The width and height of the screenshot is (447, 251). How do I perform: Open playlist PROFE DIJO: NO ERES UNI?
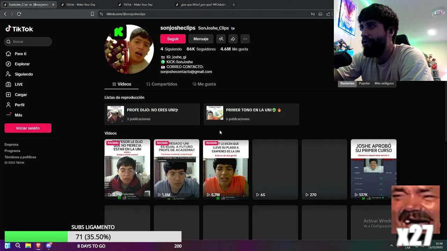[x=152, y=114]
